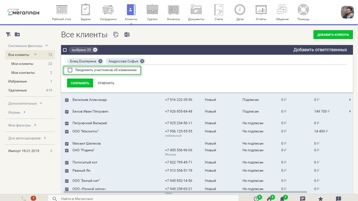The width and height of the screenshot is (358, 201).
Task: Open the Отчёты chart icon
Action: coord(261,10)
